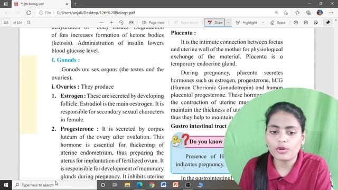338x190 pixels.
Task: Select the Highlight tool
Action: (247, 22)
